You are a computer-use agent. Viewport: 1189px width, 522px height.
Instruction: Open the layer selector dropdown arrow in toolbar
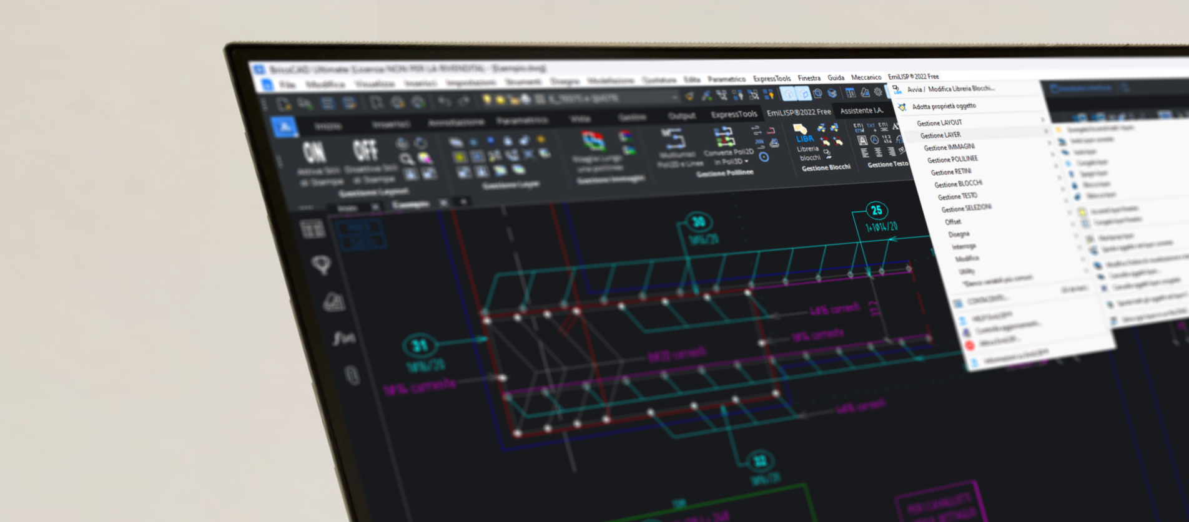point(675,97)
